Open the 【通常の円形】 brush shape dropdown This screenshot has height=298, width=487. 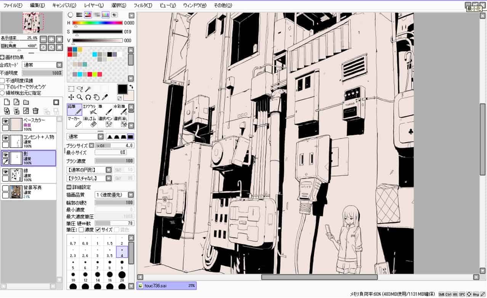tap(89, 170)
